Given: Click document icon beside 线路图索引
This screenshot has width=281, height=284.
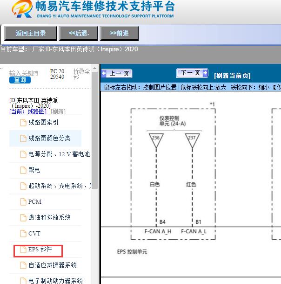Looking at the screenshot, I should [x=23, y=123].
